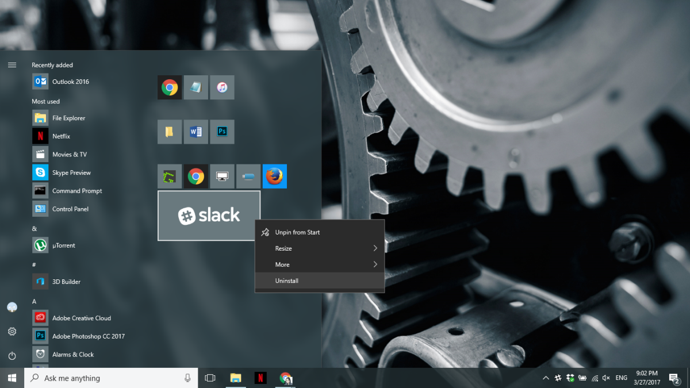Image resolution: width=690 pixels, height=388 pixels.
Task: Click the Windows Start button
Action: [12, 378]
